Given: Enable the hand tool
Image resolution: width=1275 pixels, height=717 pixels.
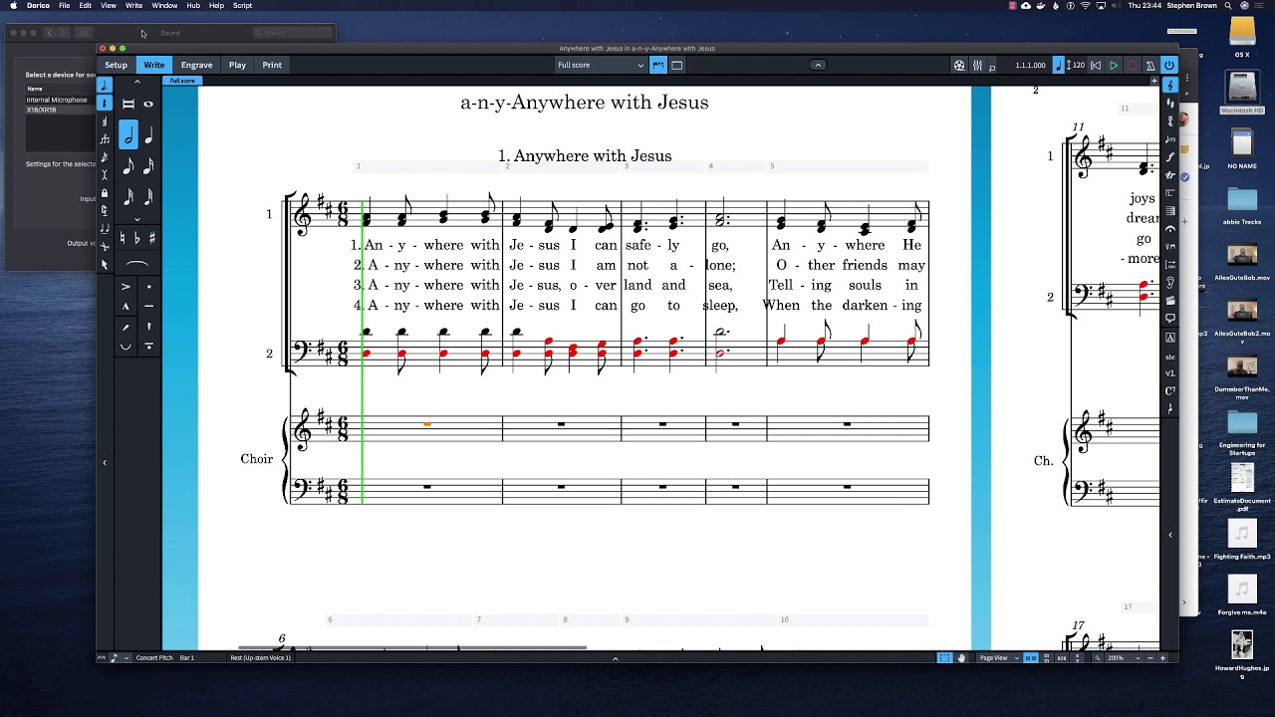Looking at the screenshot, I should coord(961,657).
